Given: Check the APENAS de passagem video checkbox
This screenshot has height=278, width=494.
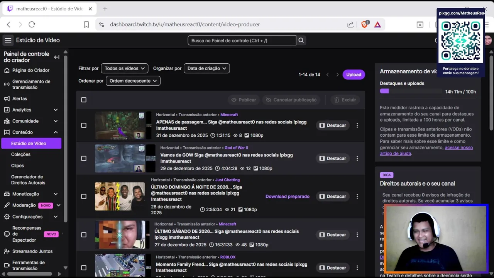Looking at the screenshot, I should tap(84, 125).
